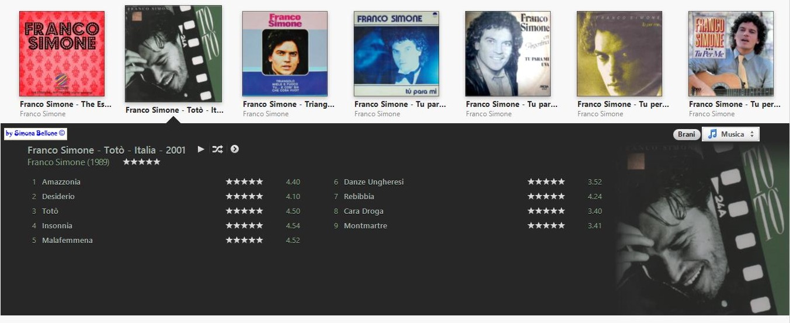Open the Triangolo album thumbnail
790x323 pixels.
click(x=285, y=54)
